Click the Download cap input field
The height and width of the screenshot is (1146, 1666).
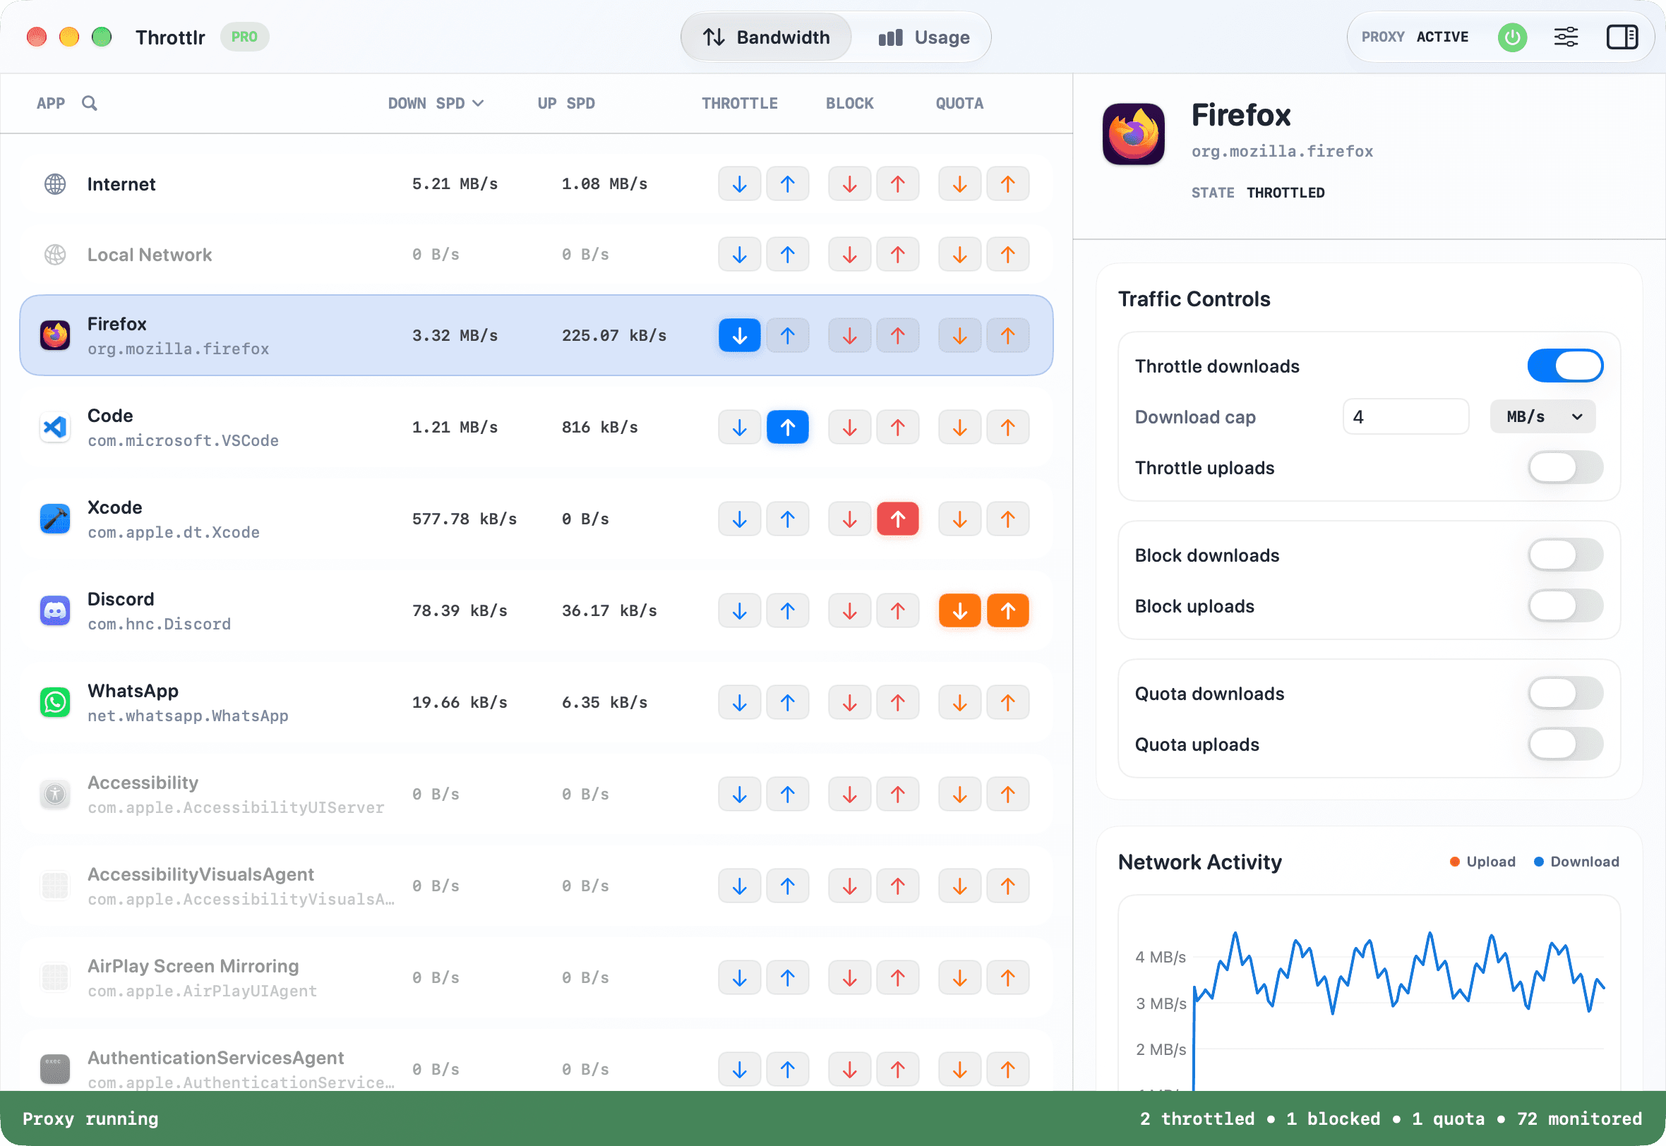1406,417
